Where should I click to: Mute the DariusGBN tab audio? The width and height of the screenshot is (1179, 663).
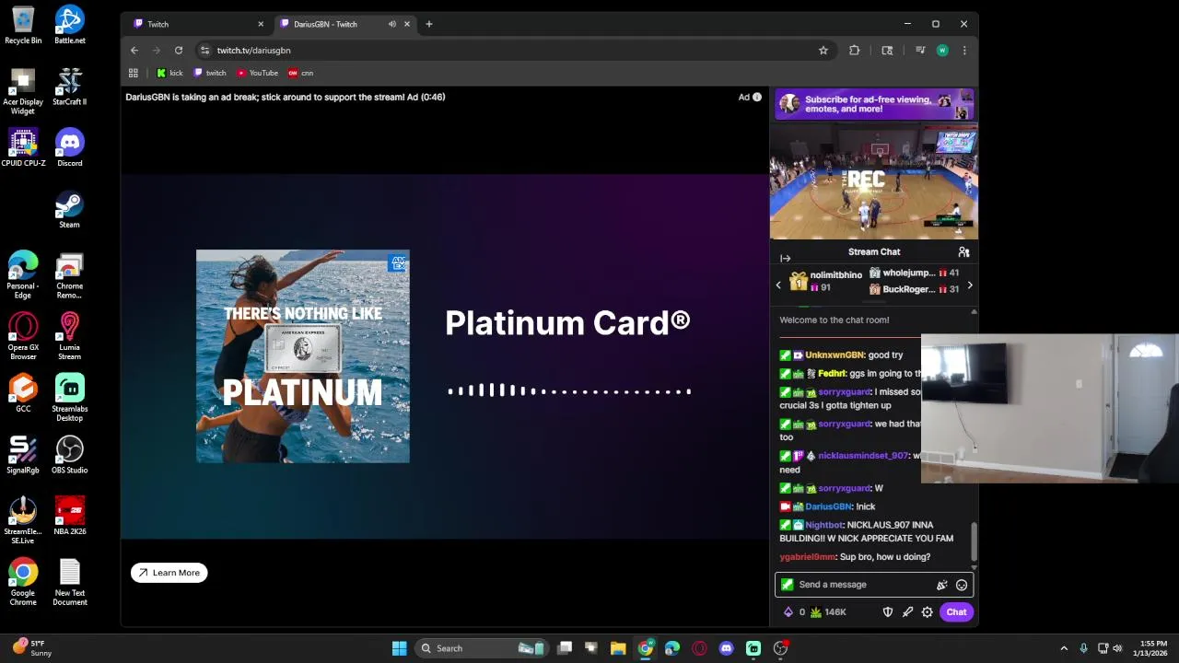click(x=392, y=24)
